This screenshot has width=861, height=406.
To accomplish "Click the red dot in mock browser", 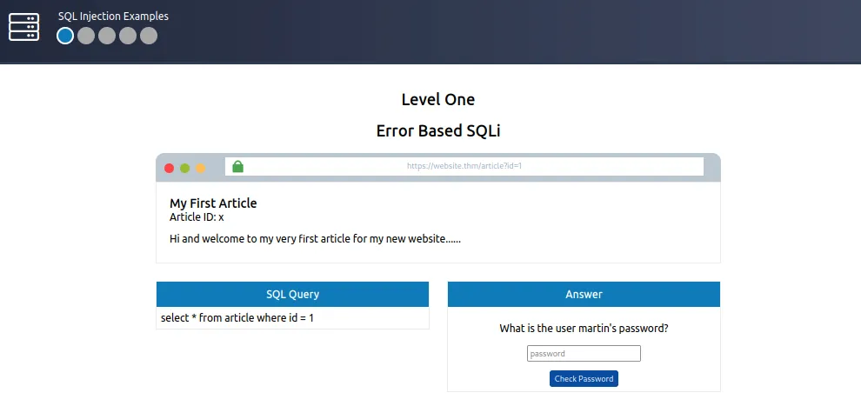I will pos(169,168).
